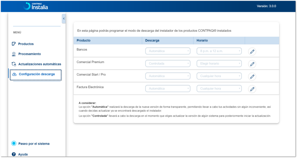The image size is (297, 158).
Task: Click the bold "Controlada" word in note
Action: pyautogui.click(x=100, y=116)
